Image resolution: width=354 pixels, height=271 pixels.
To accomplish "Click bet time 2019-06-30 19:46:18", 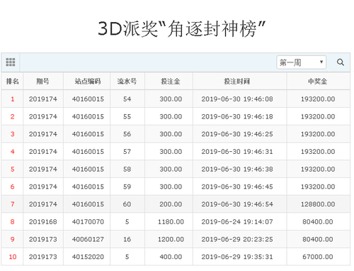I will click(237, 116).
